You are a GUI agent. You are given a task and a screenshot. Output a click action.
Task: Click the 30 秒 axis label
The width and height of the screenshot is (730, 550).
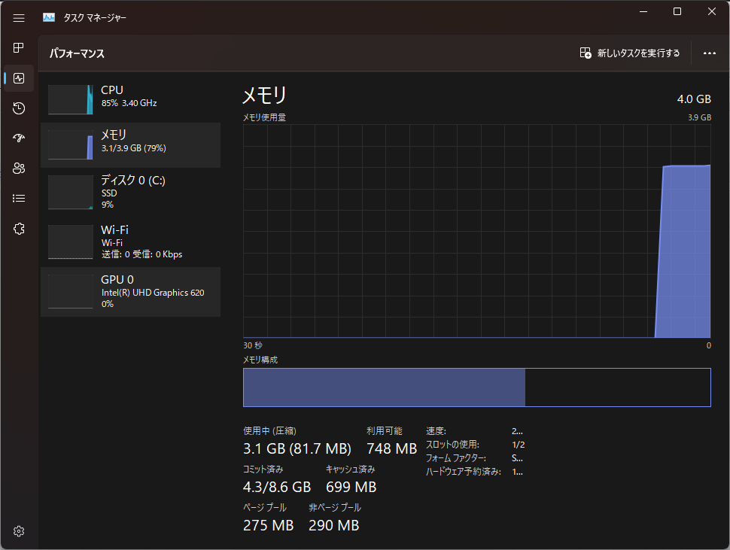pyautogui.click(x=253, y=345)
